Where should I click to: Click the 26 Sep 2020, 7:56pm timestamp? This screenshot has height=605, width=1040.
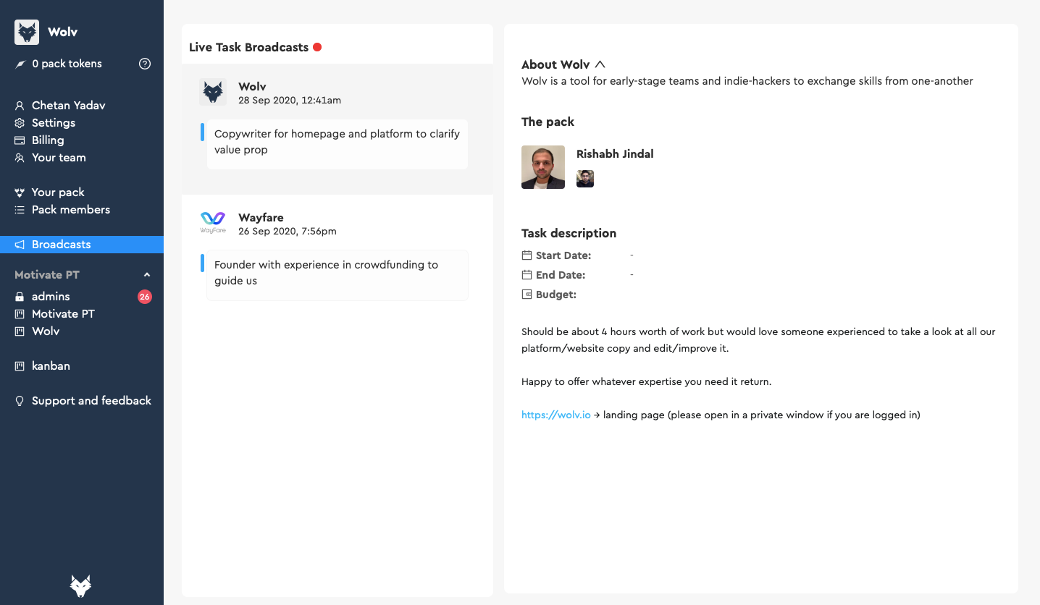click(288, 232)
